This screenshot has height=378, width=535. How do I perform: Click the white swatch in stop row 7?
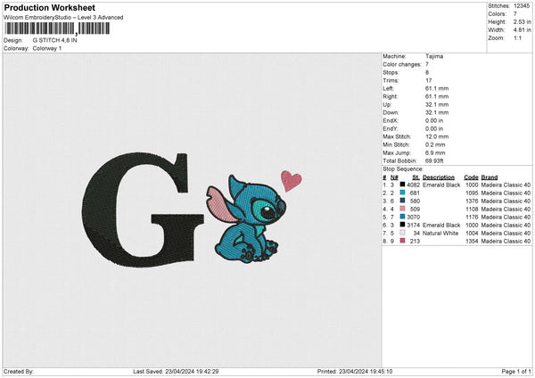[x=403, y=233]
